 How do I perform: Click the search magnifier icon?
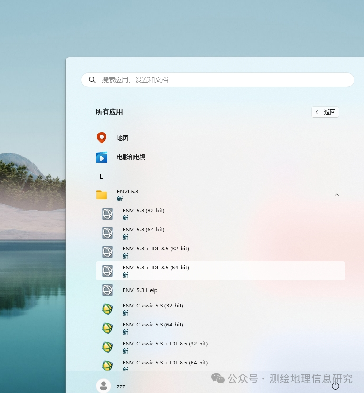click(x=92, y=80)
